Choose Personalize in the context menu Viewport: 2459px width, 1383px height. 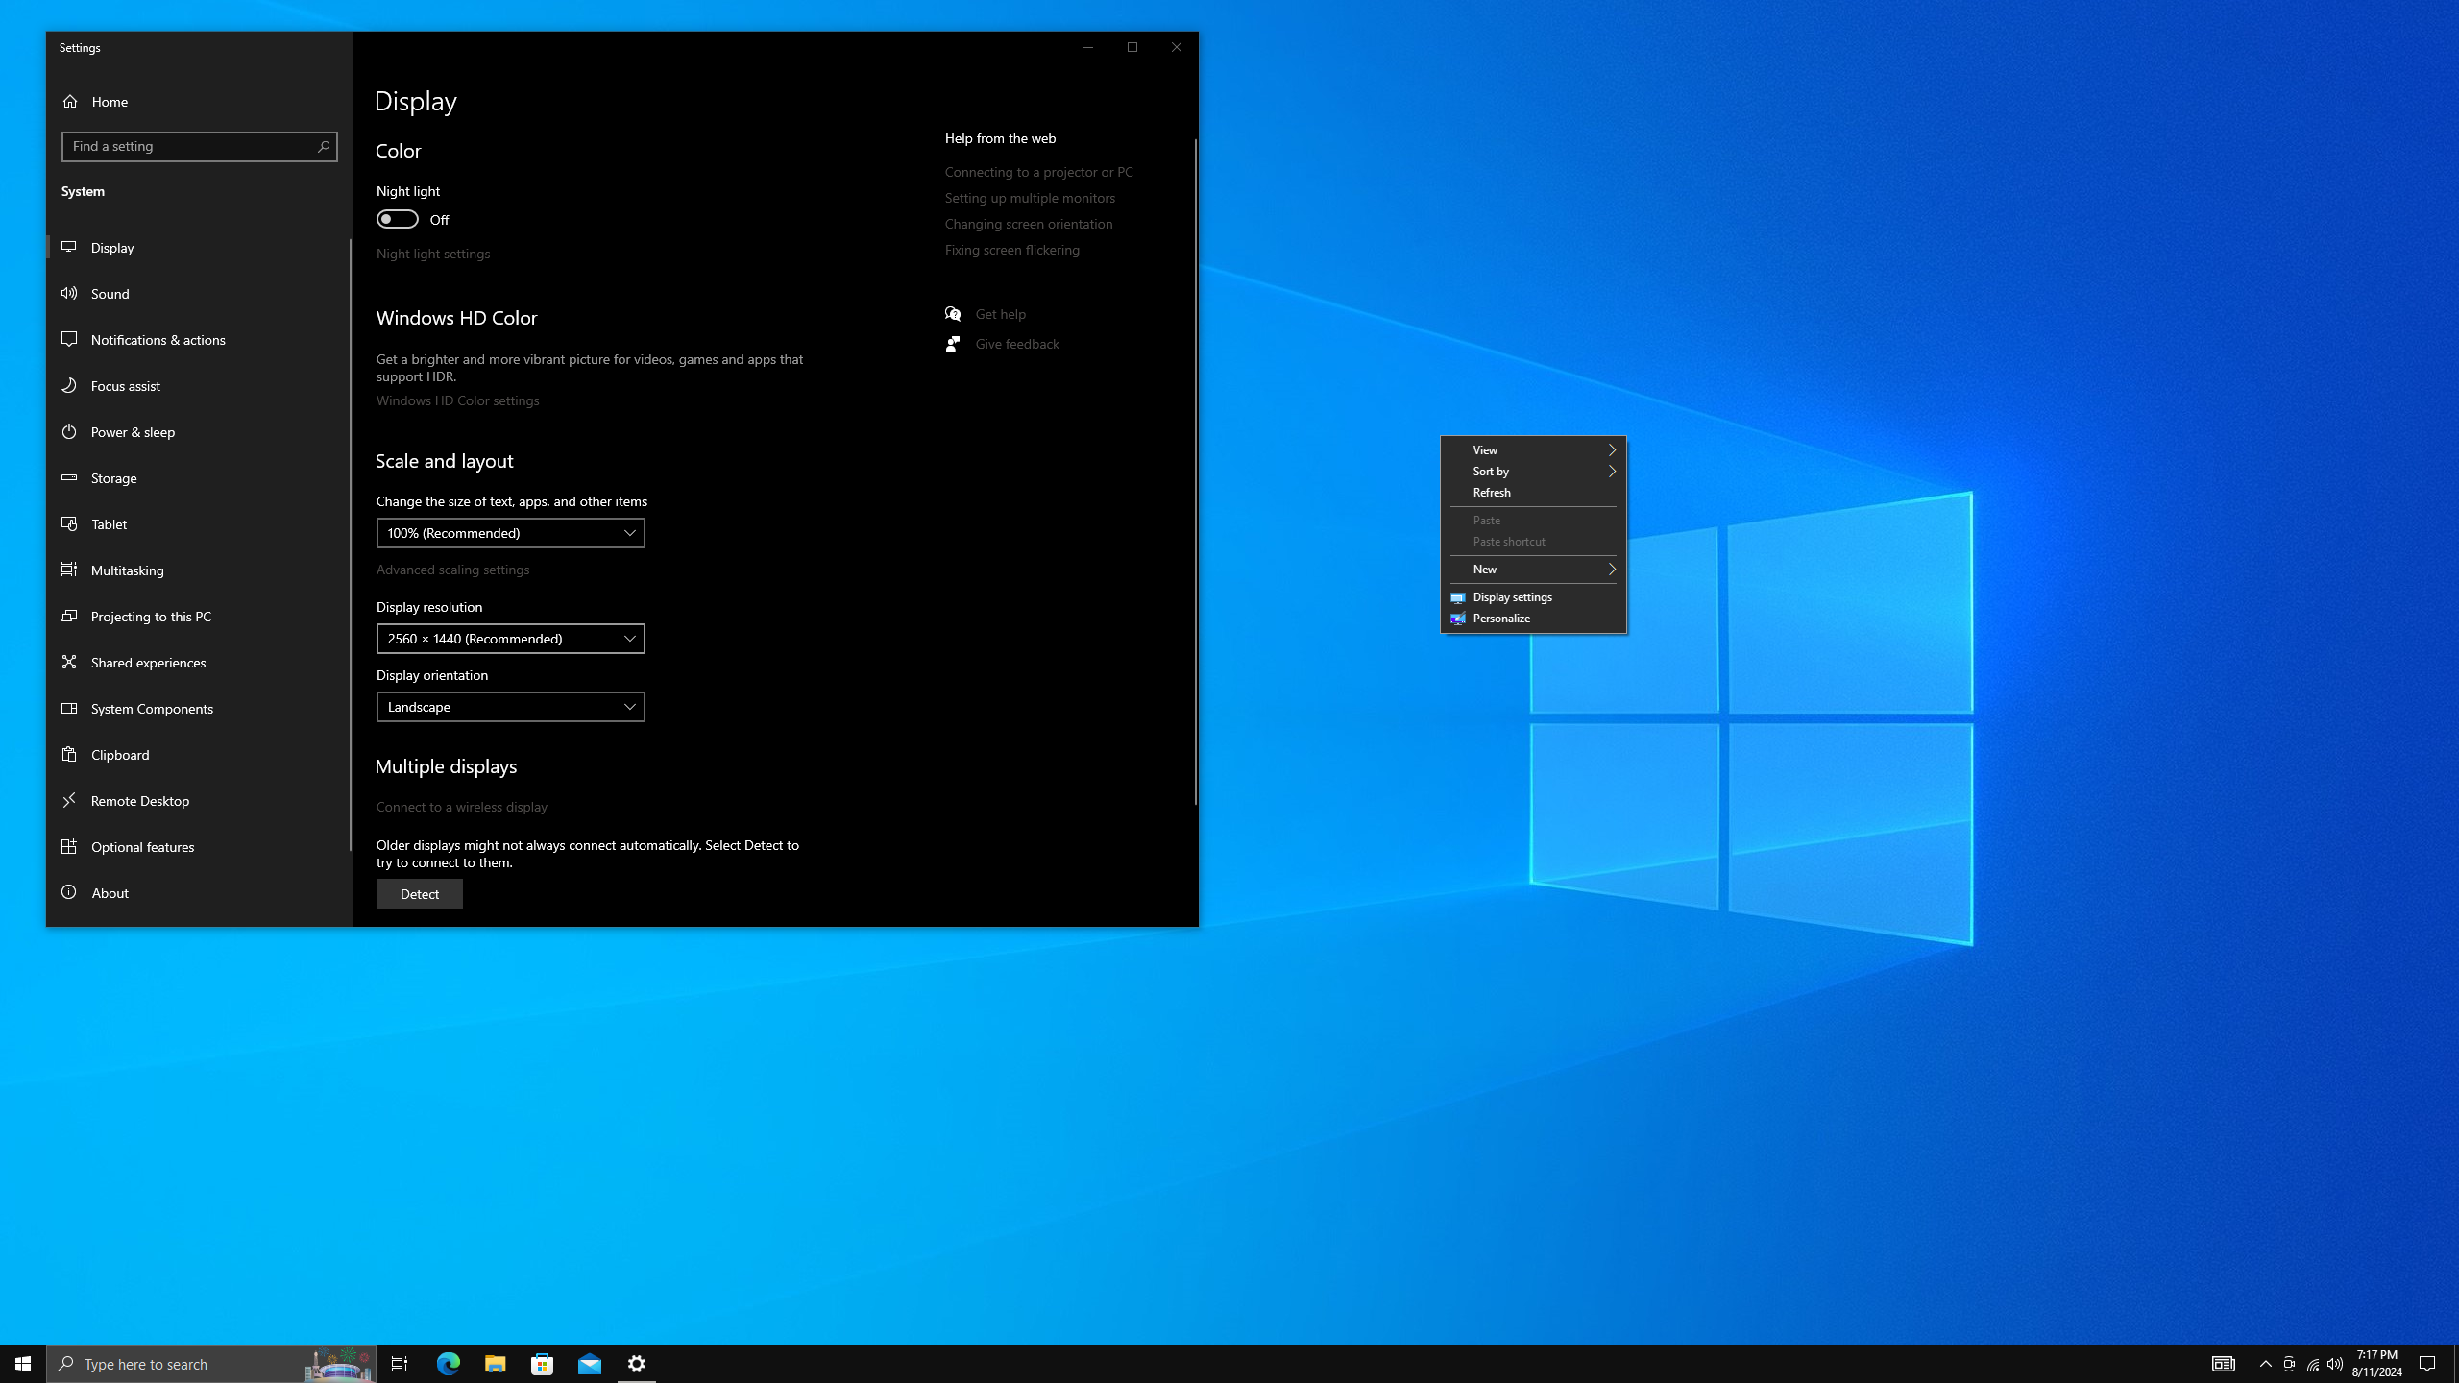point(1501,619)
